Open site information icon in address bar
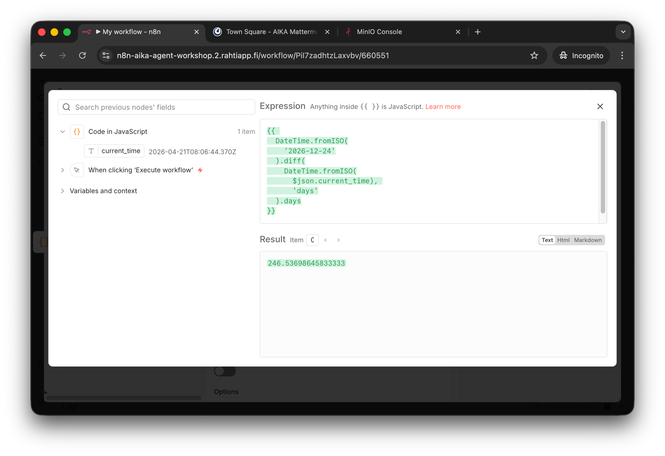Screen dimensions: 665x456 pos(106,55)
